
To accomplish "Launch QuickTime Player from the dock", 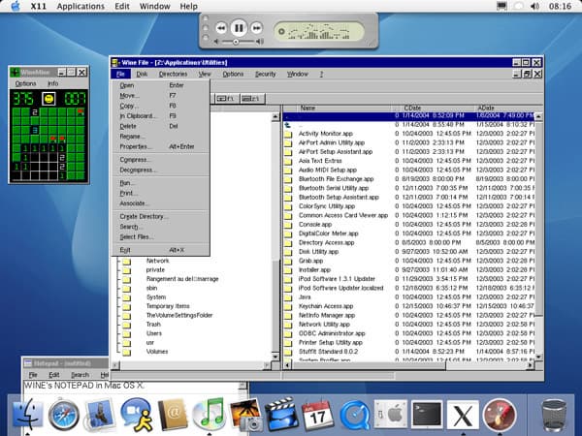I will tap(354, 416).
